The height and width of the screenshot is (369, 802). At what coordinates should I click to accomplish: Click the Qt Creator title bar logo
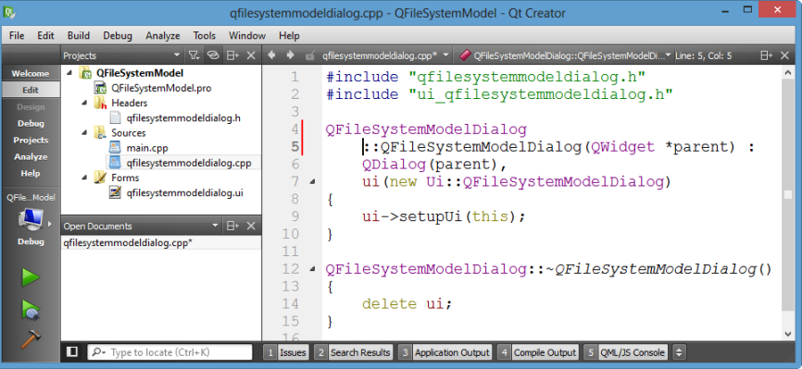tap(9, 12)
